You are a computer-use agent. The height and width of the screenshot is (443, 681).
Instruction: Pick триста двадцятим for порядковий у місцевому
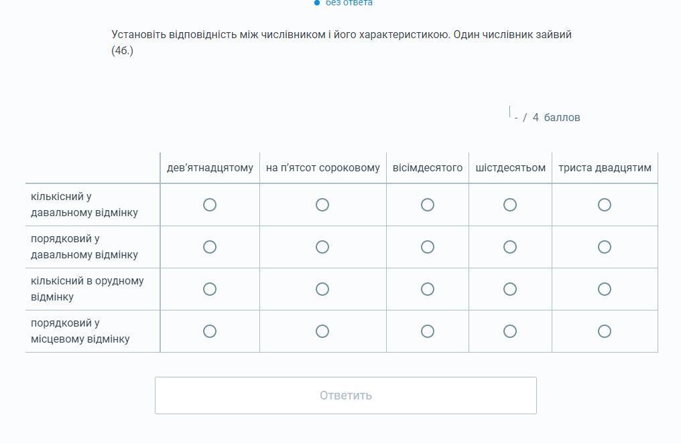click(x=605, y=331)
